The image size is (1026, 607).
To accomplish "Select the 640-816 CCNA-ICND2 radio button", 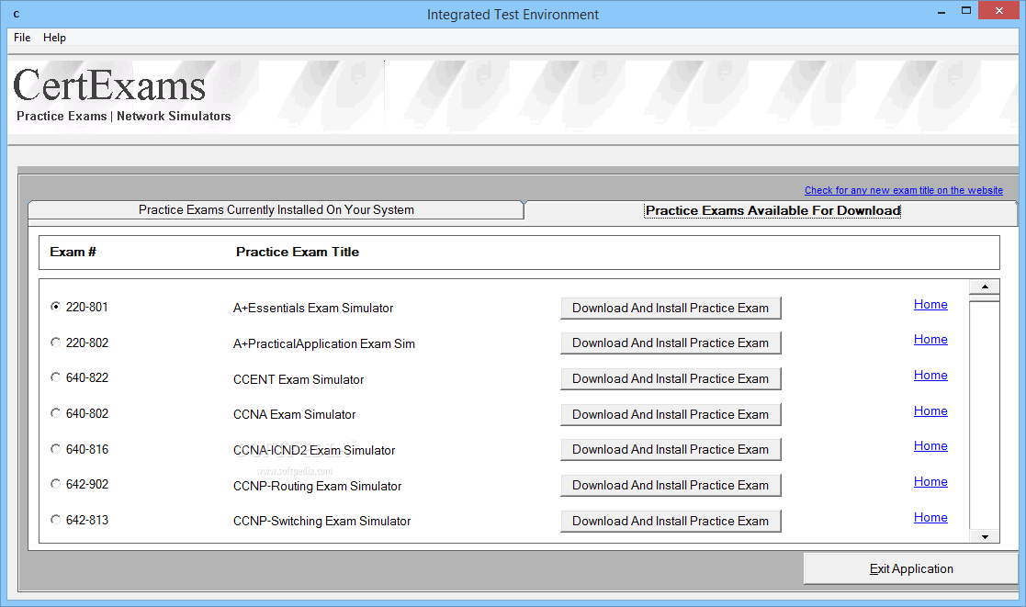I will 56,449.
